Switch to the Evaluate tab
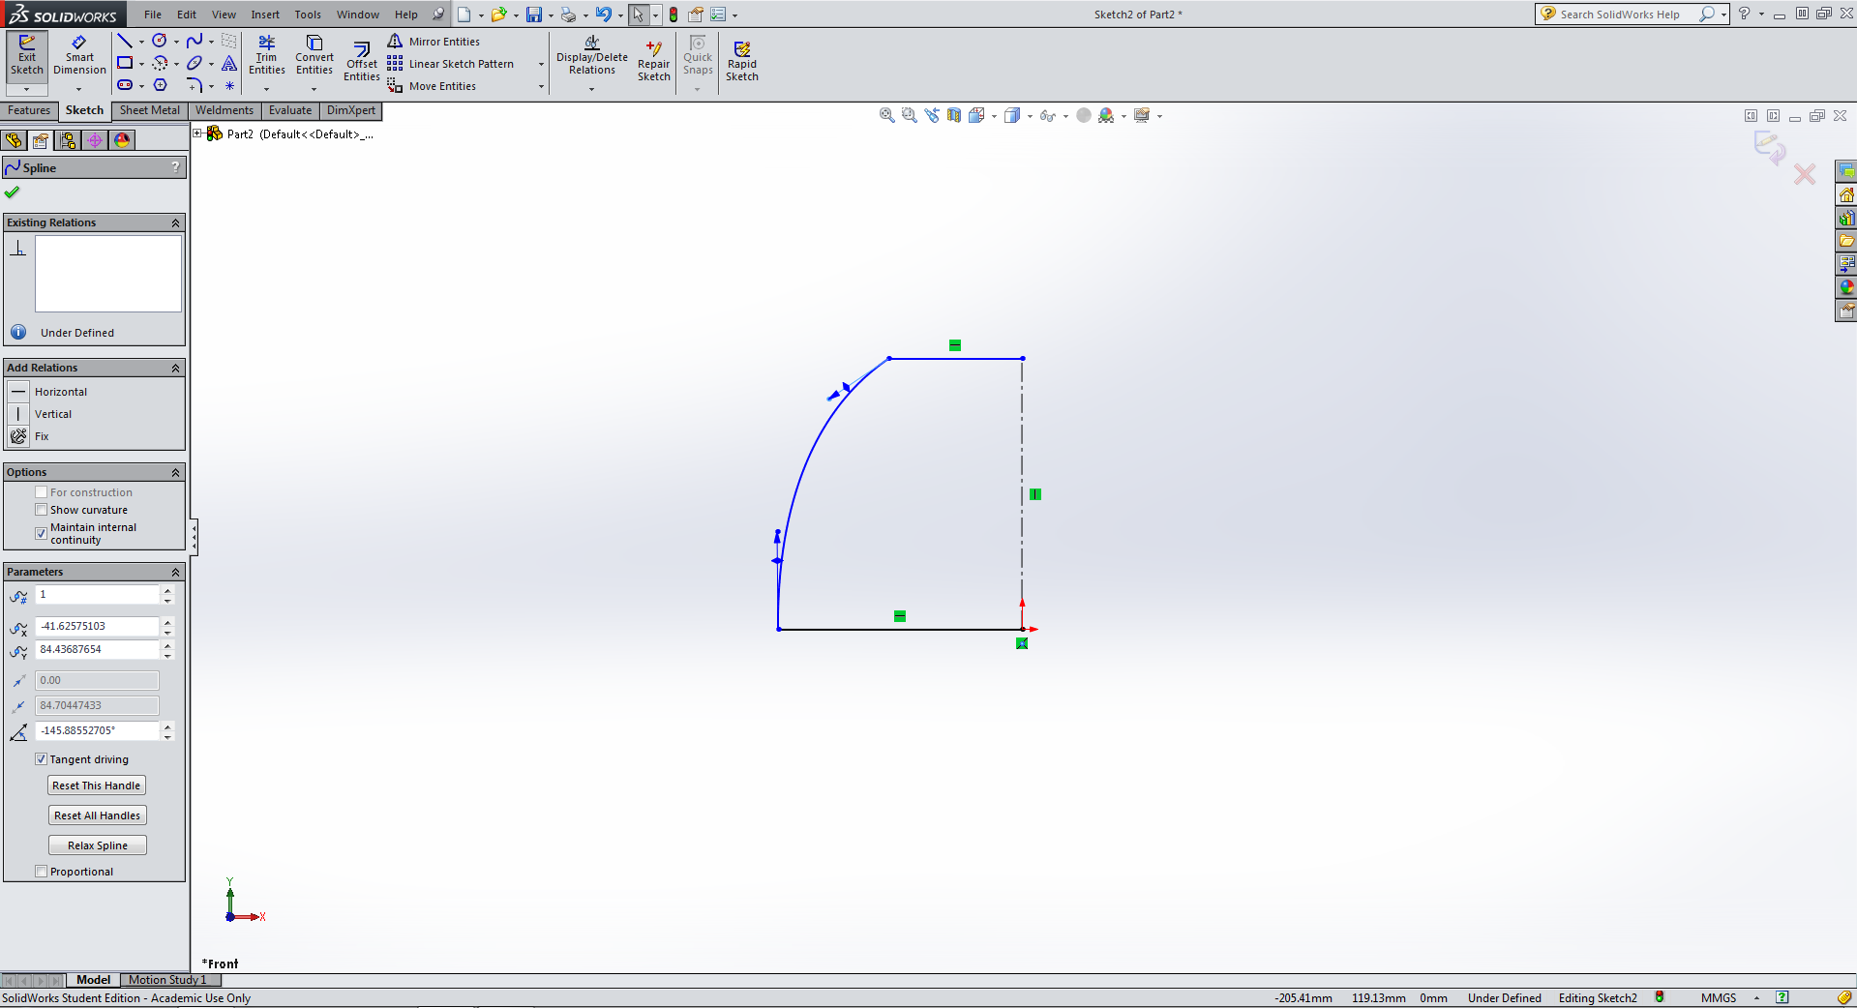This screenshot has height=1008, width=1857. pos(290,110)
